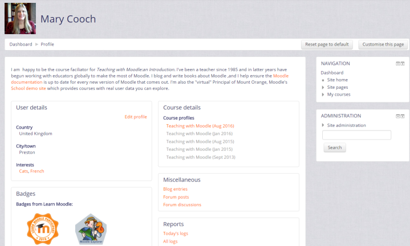Click the Mary Cooch name heading

click(68, 19)
